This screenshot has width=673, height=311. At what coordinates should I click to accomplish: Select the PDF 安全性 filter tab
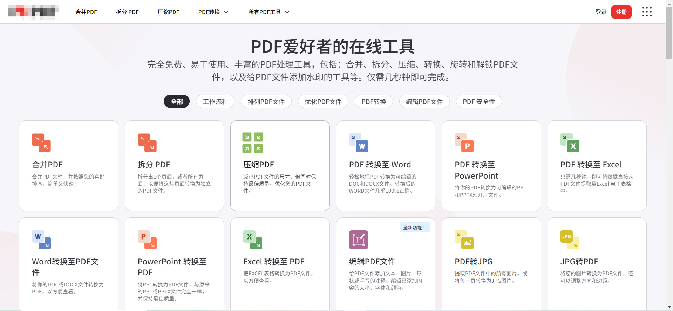click(479, 102)
